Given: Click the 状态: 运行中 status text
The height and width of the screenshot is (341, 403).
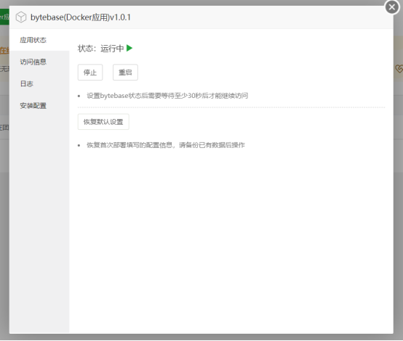Looking at the screenshot, I should [100, 48].
